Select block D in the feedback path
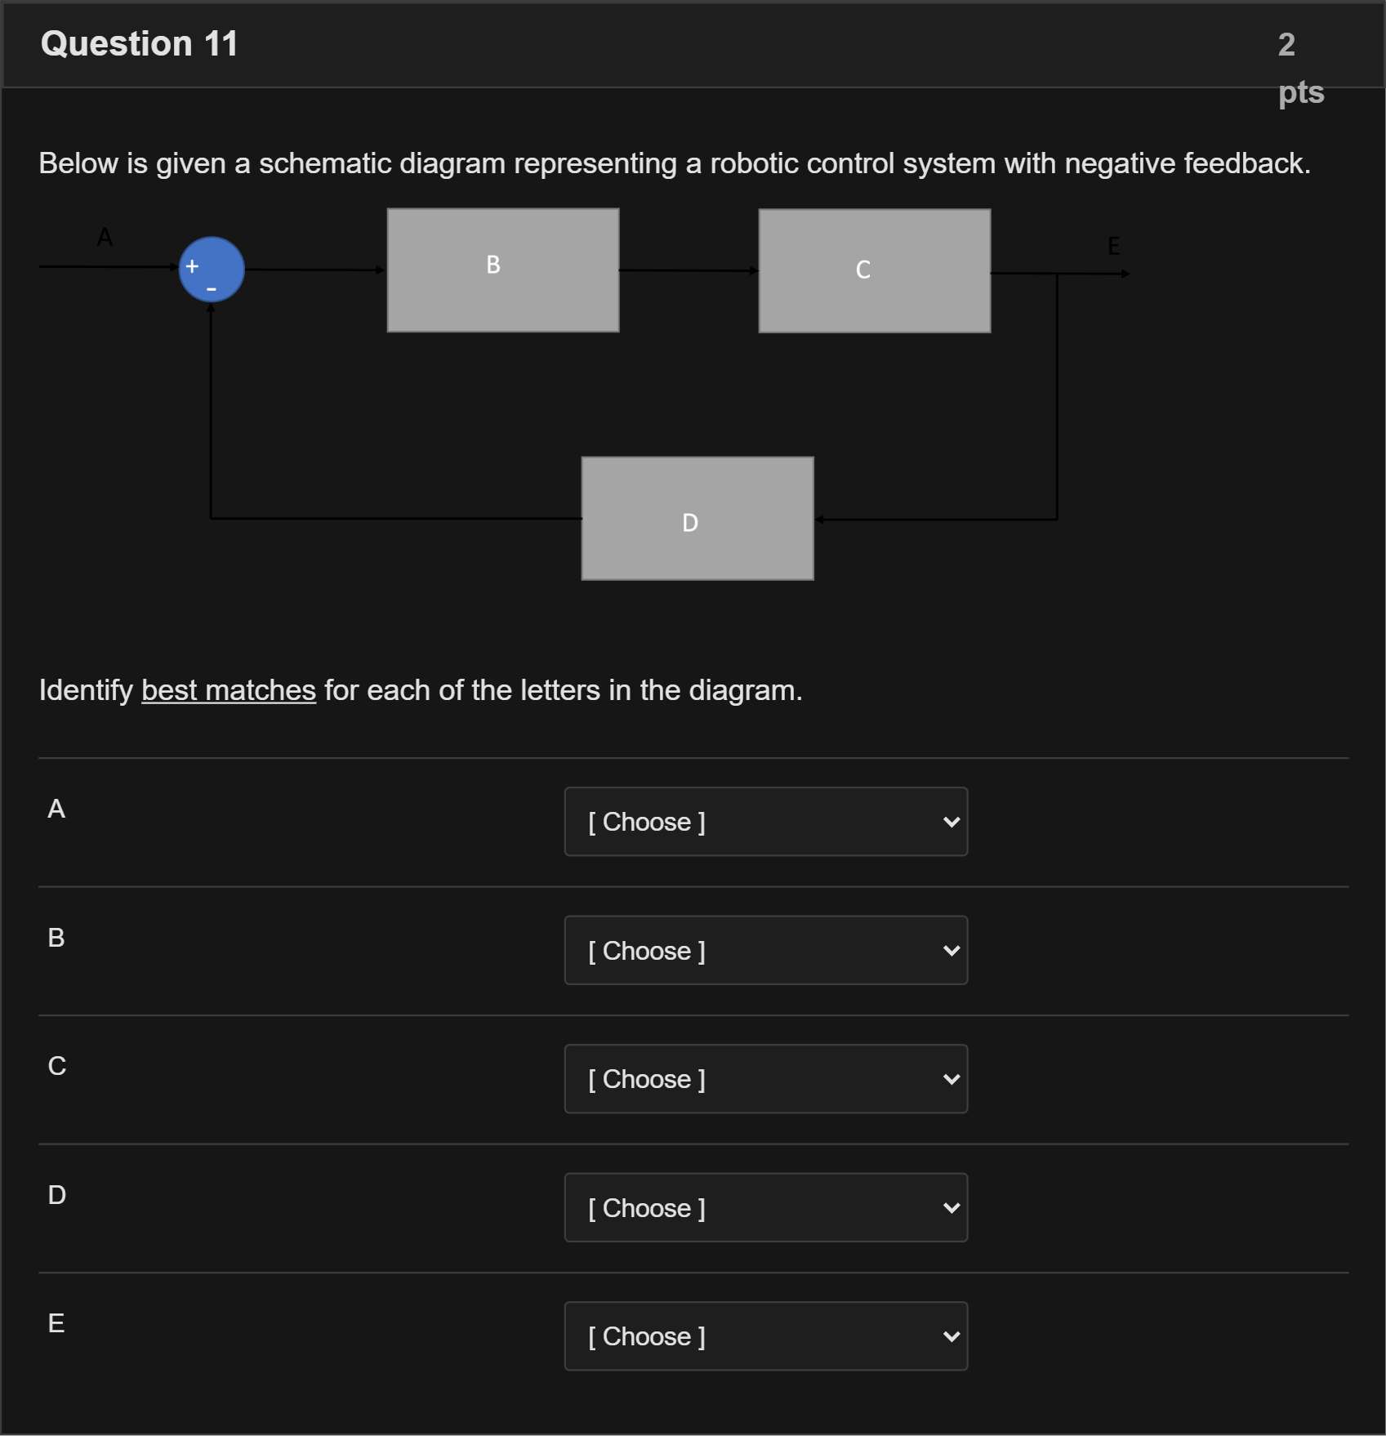 tap(697, 518)
